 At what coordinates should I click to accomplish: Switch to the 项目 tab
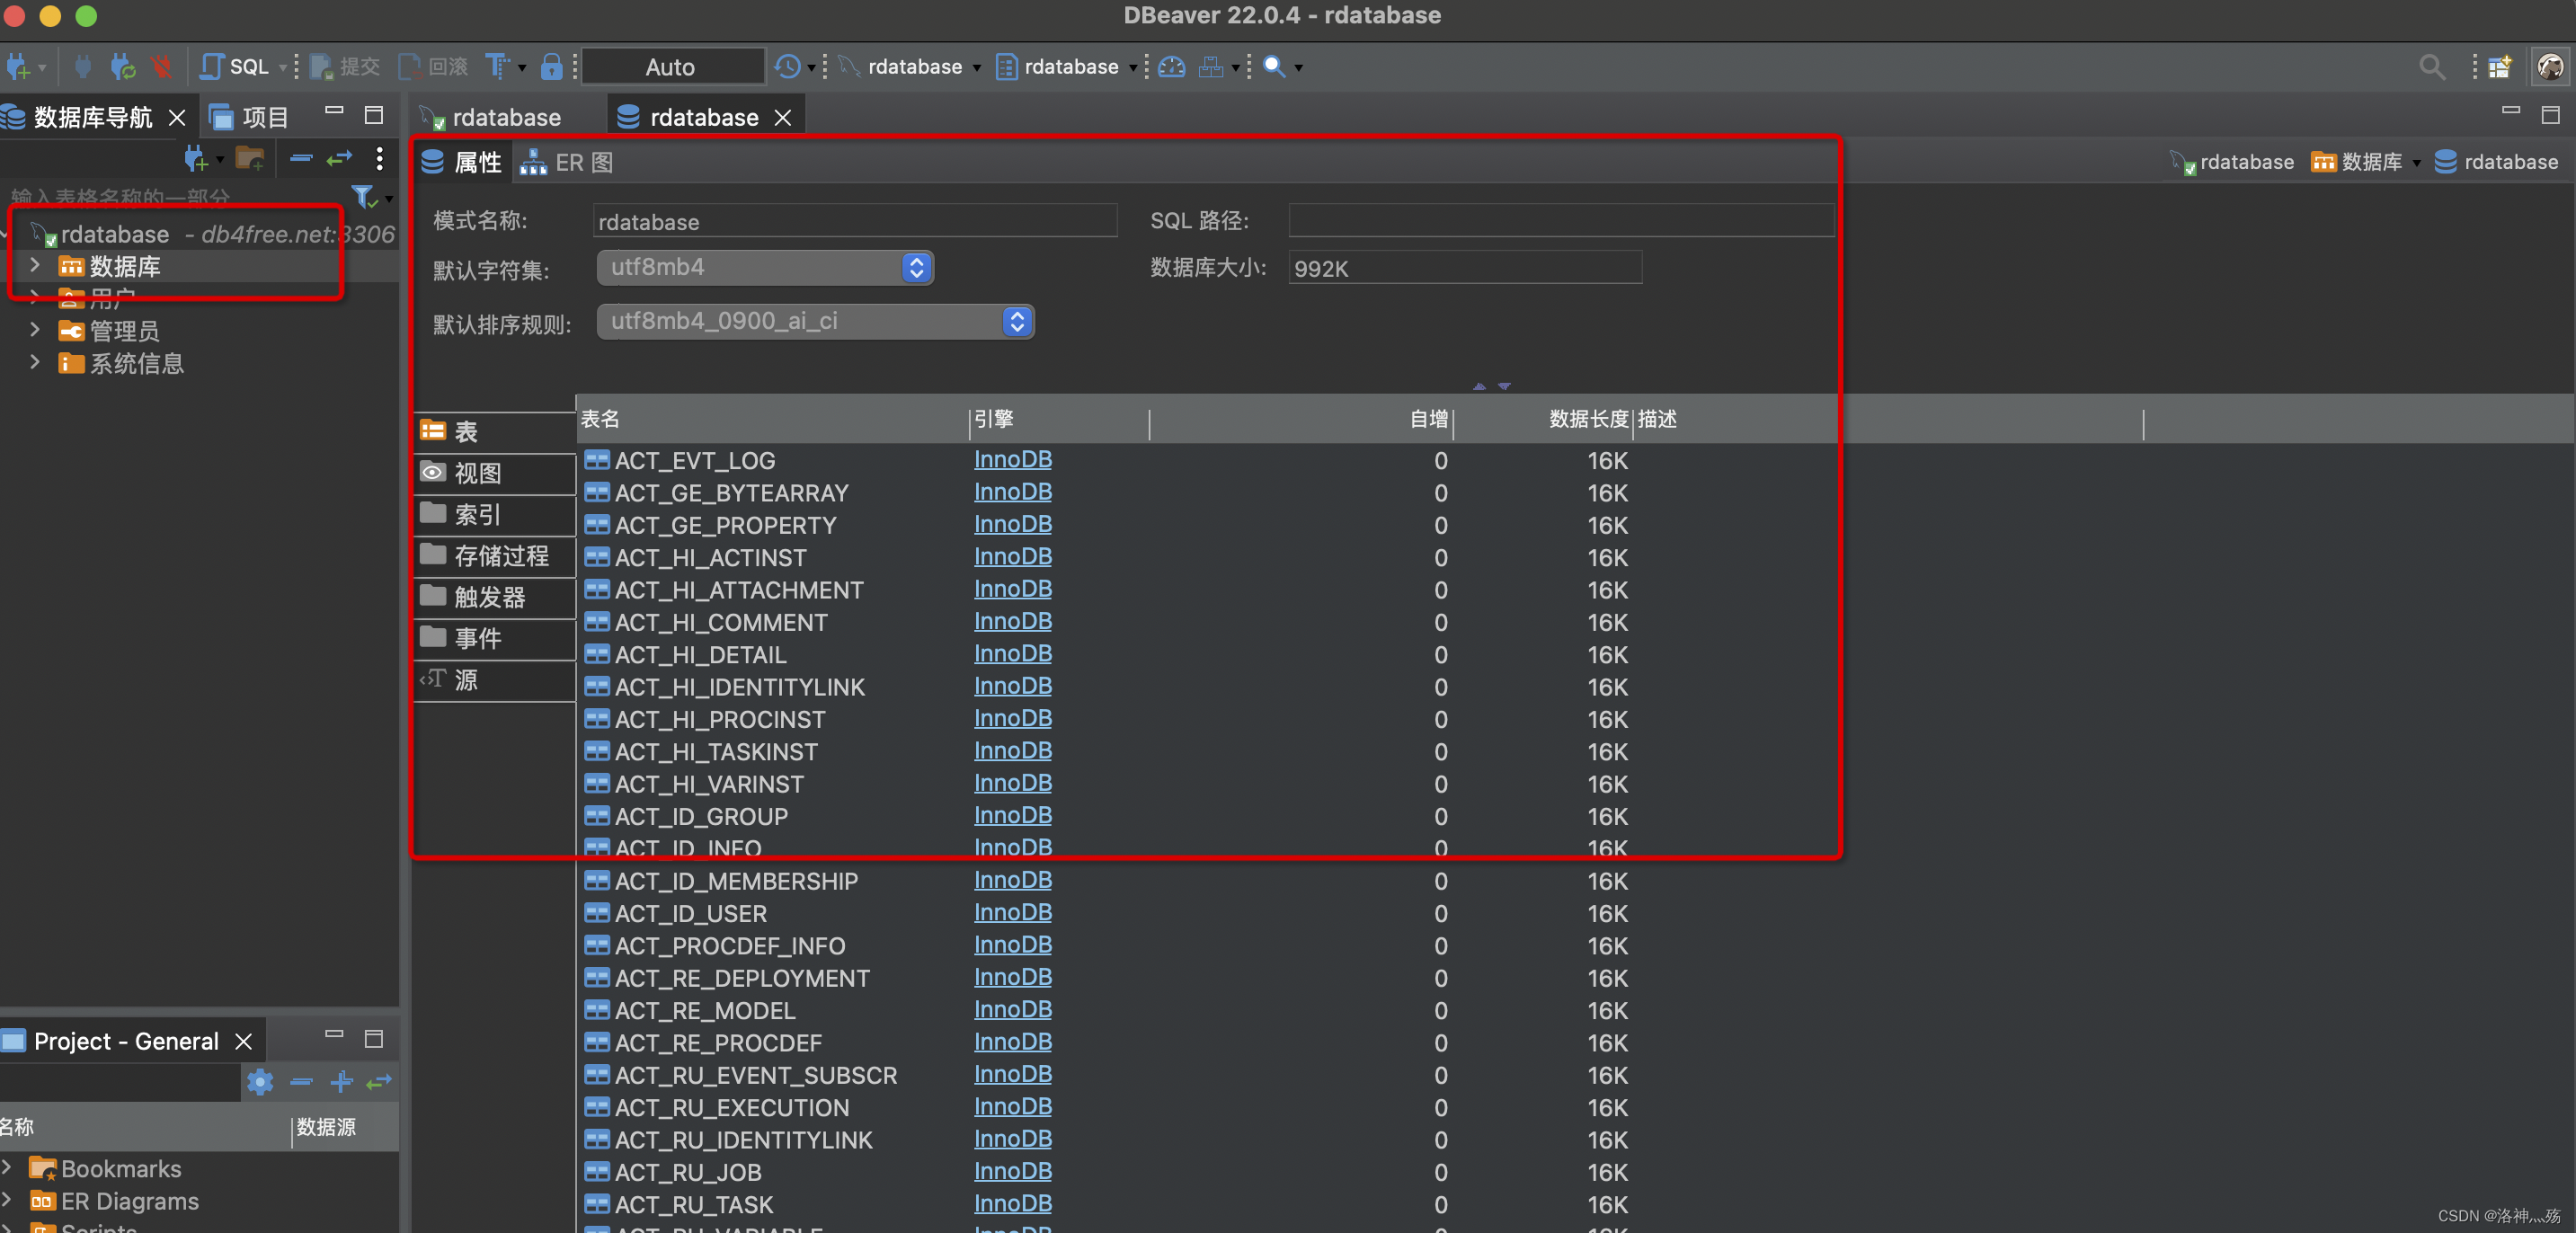(250, 118)
